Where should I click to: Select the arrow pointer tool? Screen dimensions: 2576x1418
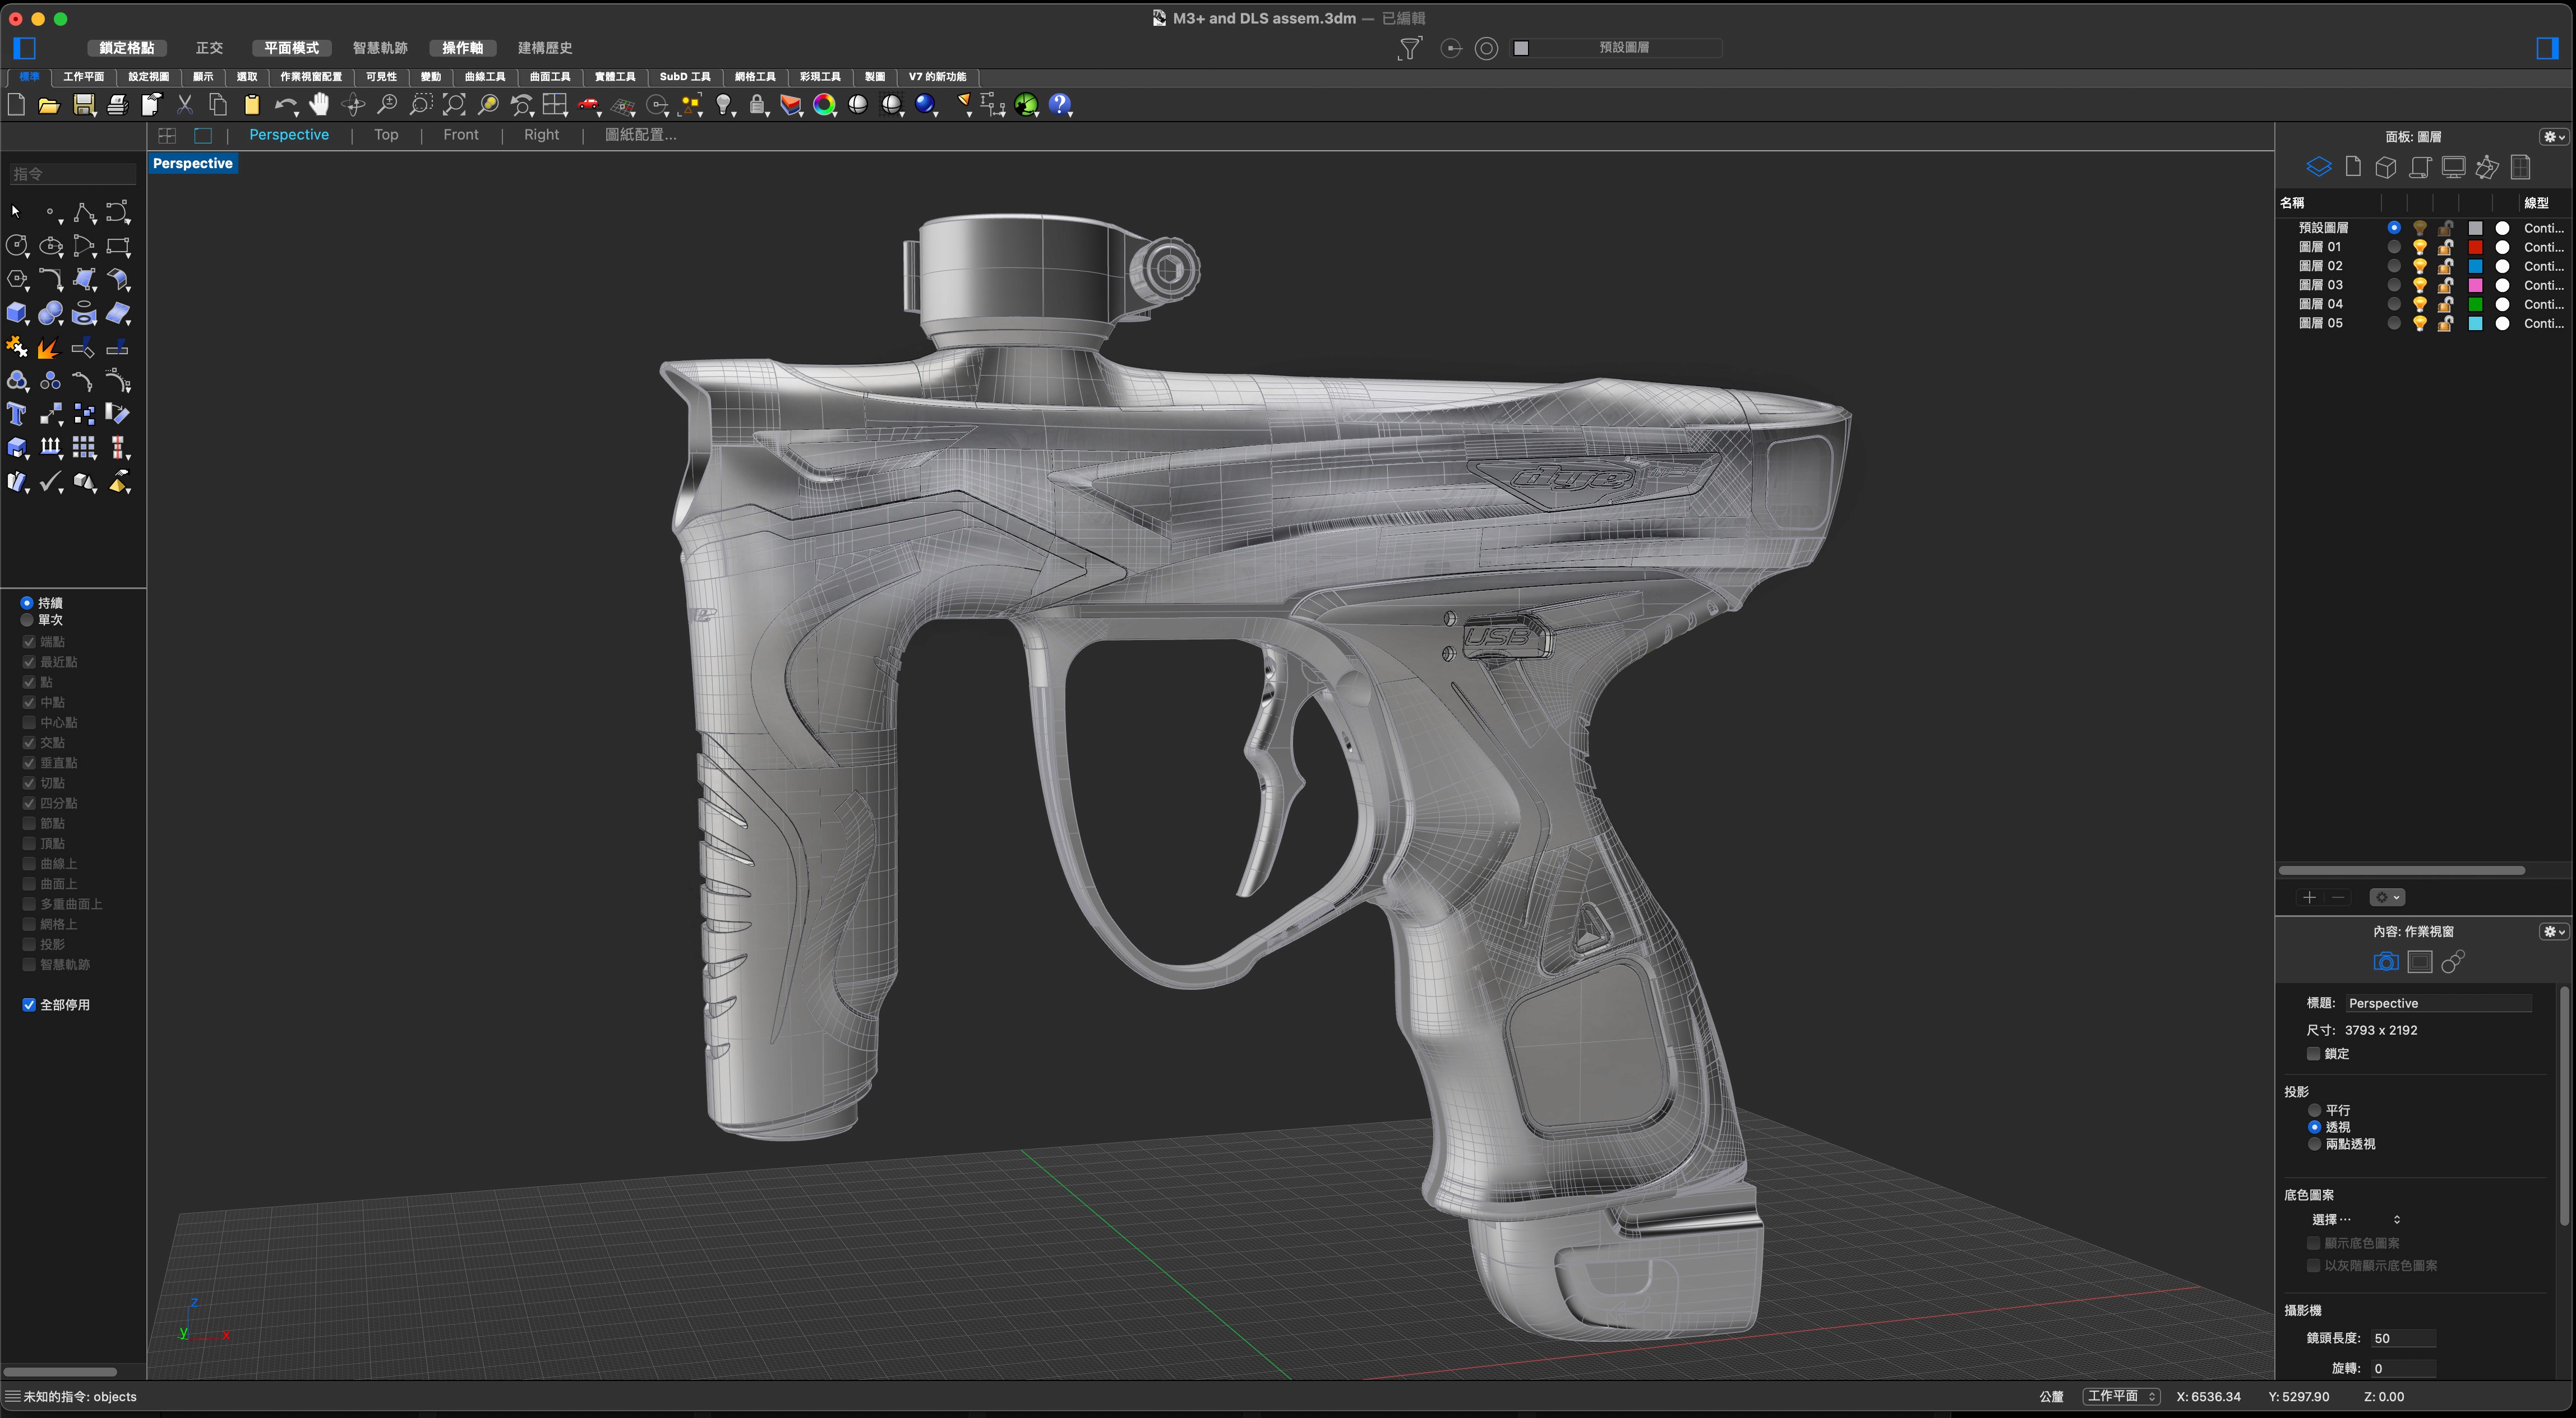(16, 212)
